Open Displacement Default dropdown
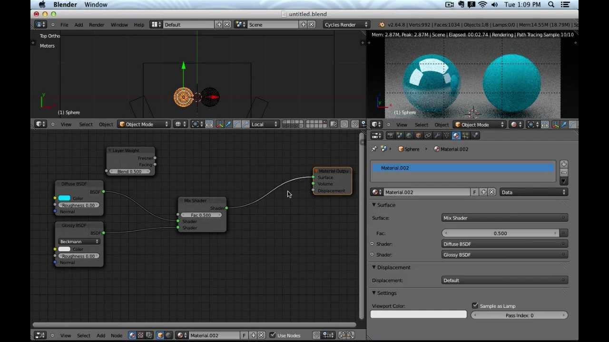This screenshot has width=609, height=342. pos(504,280)
